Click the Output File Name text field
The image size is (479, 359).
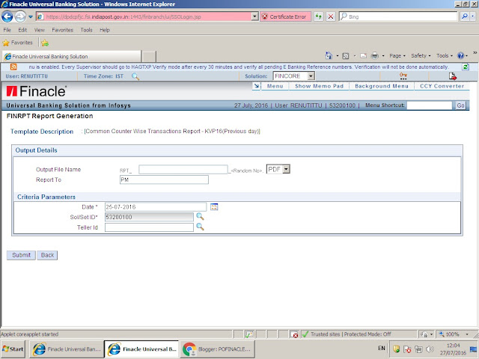(x=183, y=170)
